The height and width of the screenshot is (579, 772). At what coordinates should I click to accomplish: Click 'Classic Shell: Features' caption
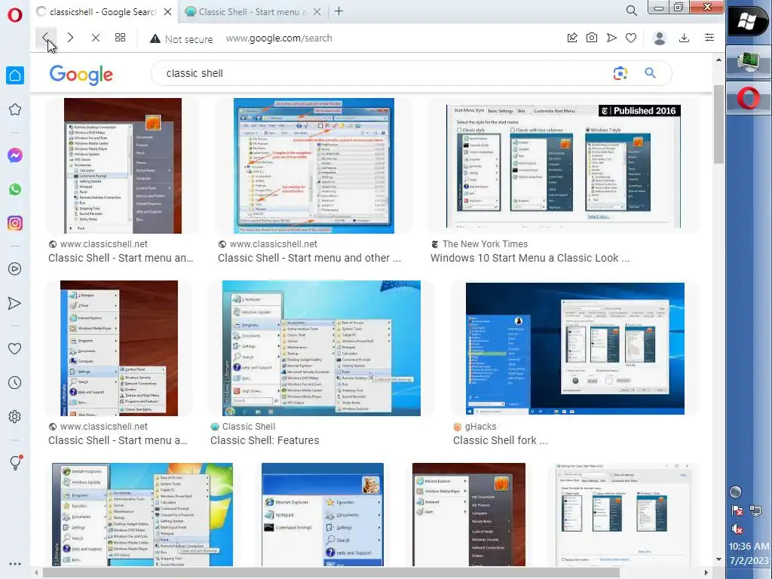click(x=265, y=440)
